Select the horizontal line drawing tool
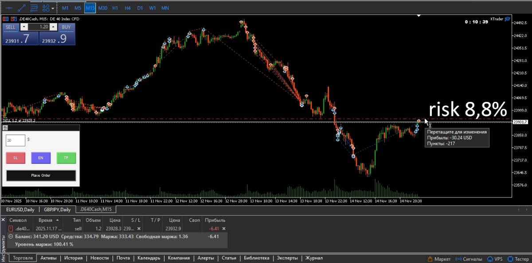 coord(8,8)
